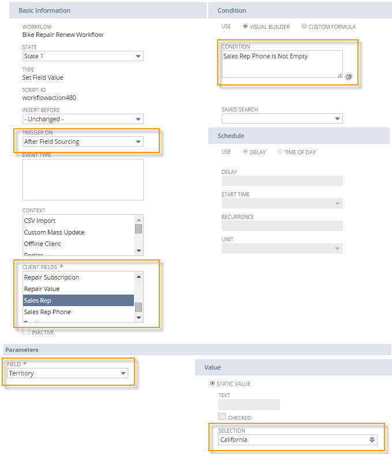Image resolution: width=392 pixels, height=454 pixels.
Task: Open the Insert Before dropdown
Action: point(83,119)
